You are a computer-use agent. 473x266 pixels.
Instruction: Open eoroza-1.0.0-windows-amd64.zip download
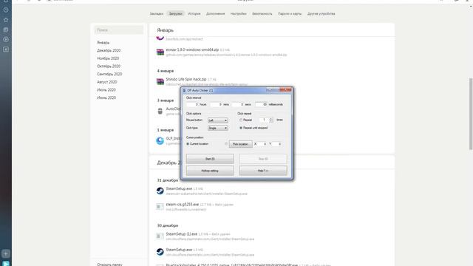tap(192, 50)
